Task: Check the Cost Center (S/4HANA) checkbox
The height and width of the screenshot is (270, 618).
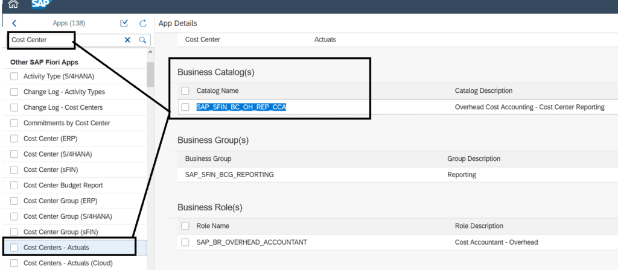Action: 14,154
